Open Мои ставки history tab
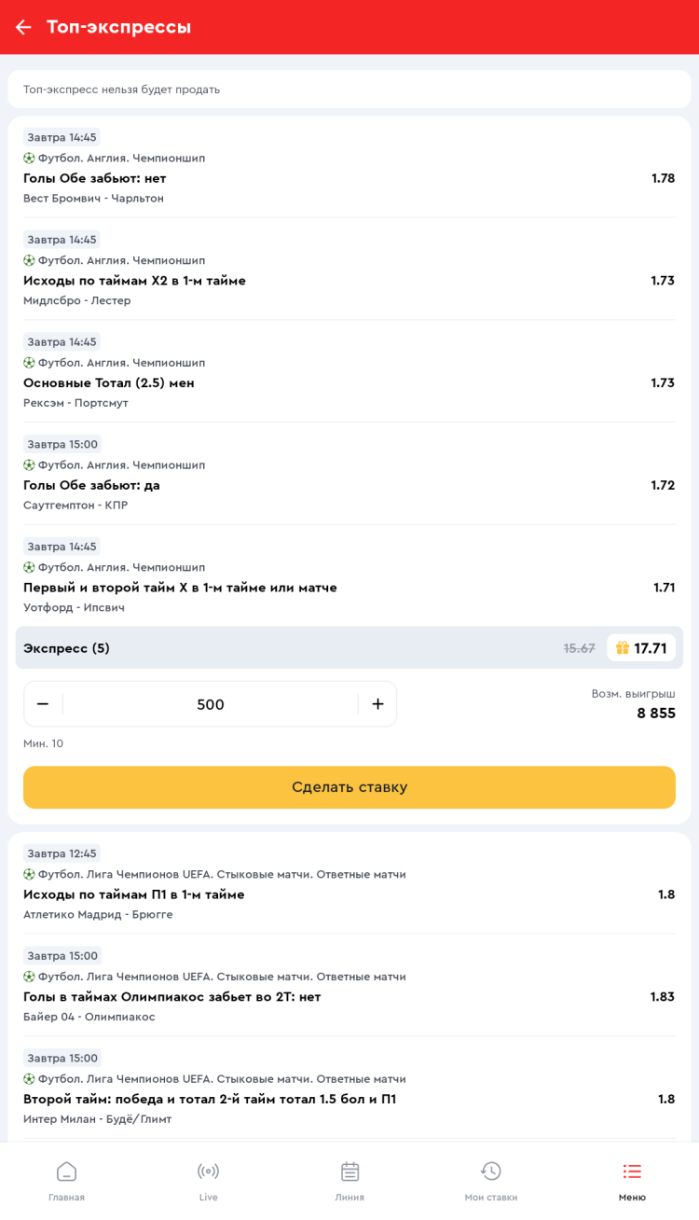Image resolution: width=699 pixels, height=1220 pixels. click(x=491, y=1180)
